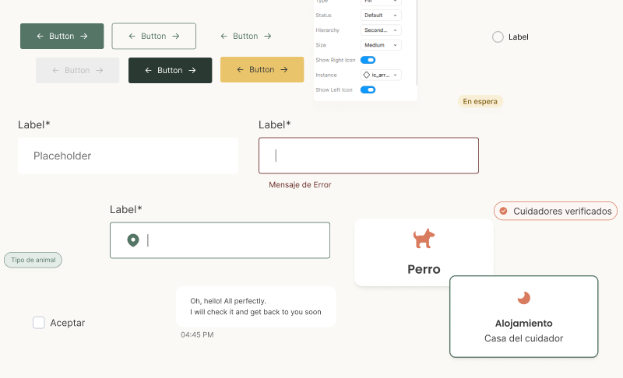623x378 pixels.
Task: Select the Perro card title
Action: 424,269
